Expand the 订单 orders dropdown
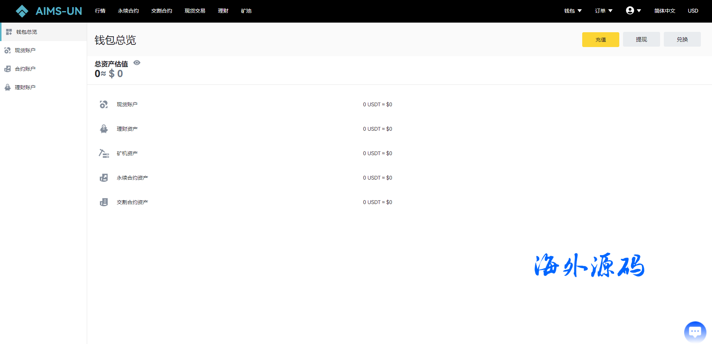This screenshot has width=712, height=344. click(x=603, y=11)
